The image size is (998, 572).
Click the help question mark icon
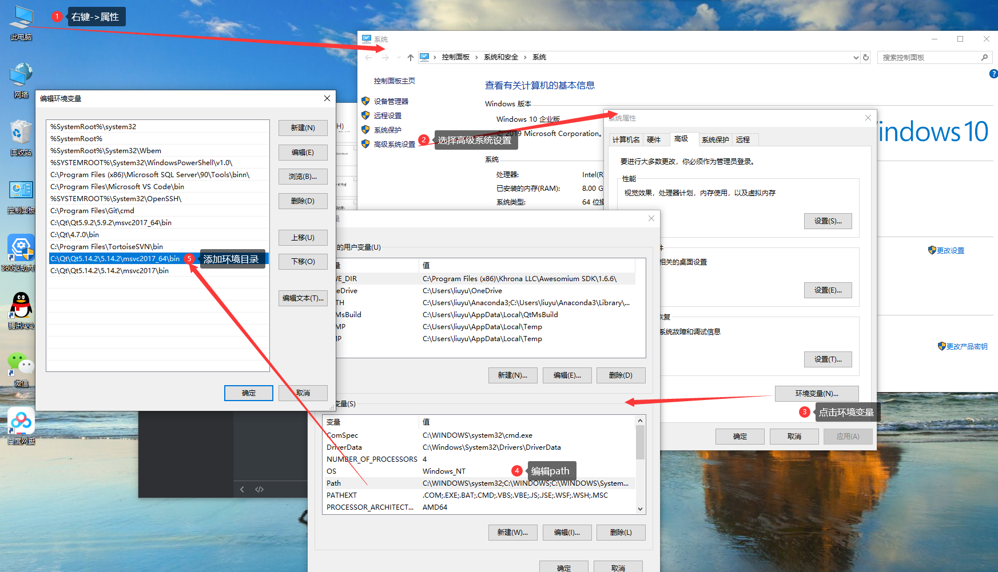[993, 74]
